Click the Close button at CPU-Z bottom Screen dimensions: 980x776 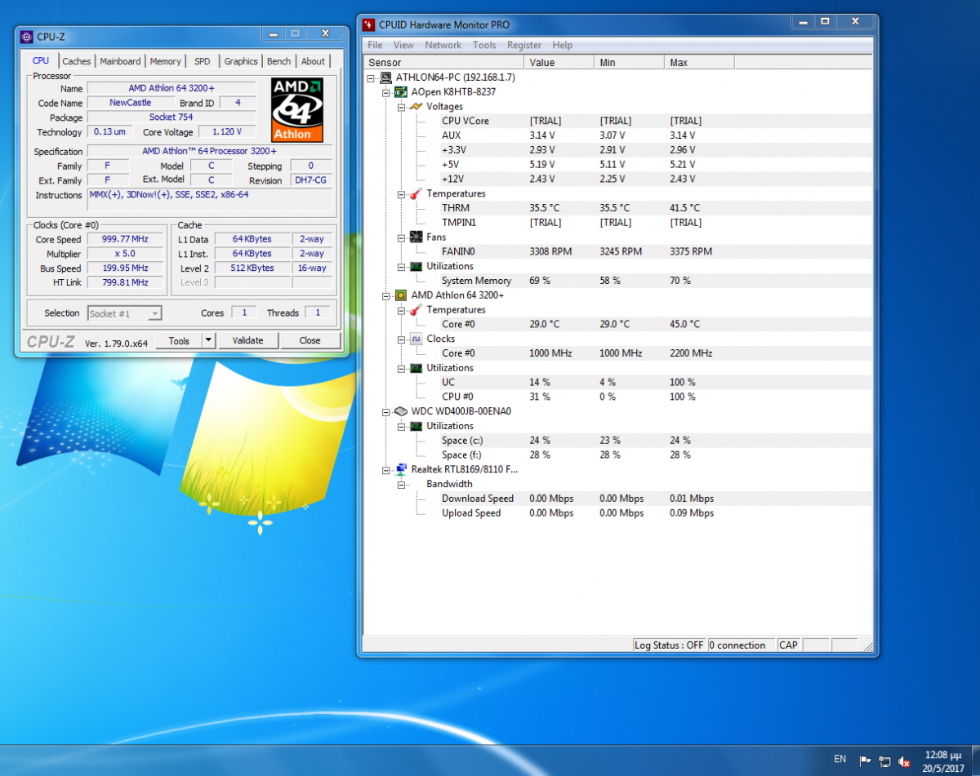310,340
